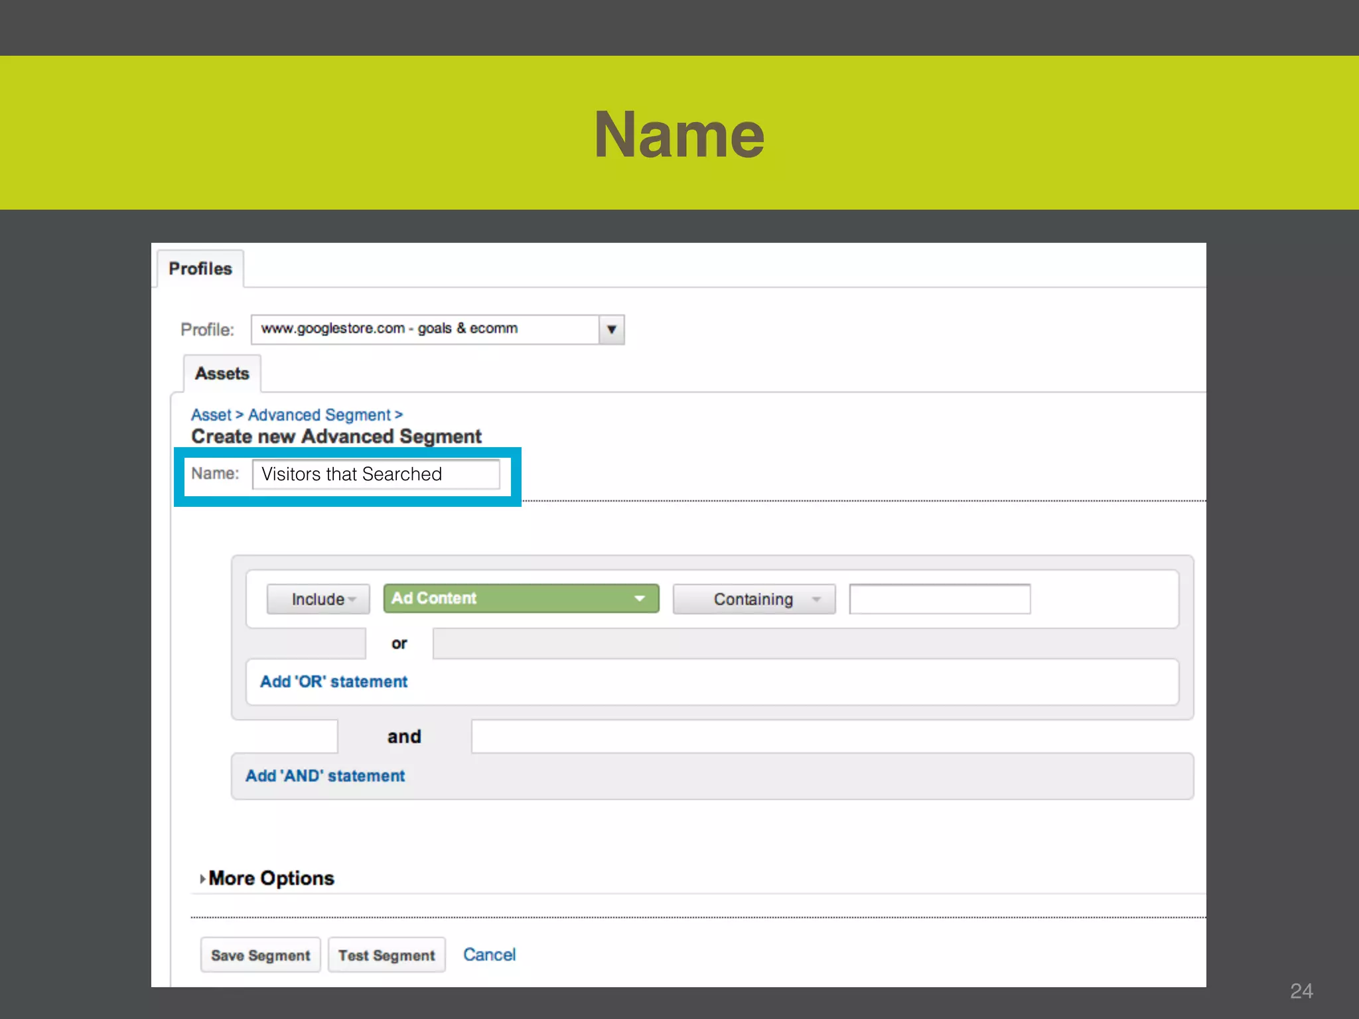Open the Containing condition dropdown
This screenshot has width=1359, height=1019.
pos(753,599)
